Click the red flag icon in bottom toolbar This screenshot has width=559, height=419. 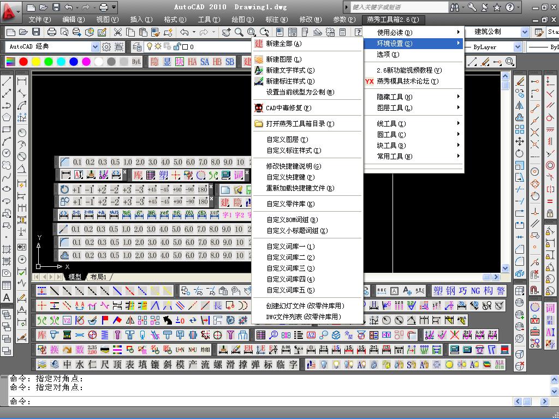pyautogui.click(x=105, y=320)
